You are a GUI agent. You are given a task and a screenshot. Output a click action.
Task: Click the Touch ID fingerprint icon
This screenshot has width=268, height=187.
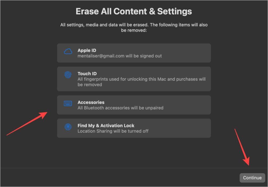tap(68, 75)
